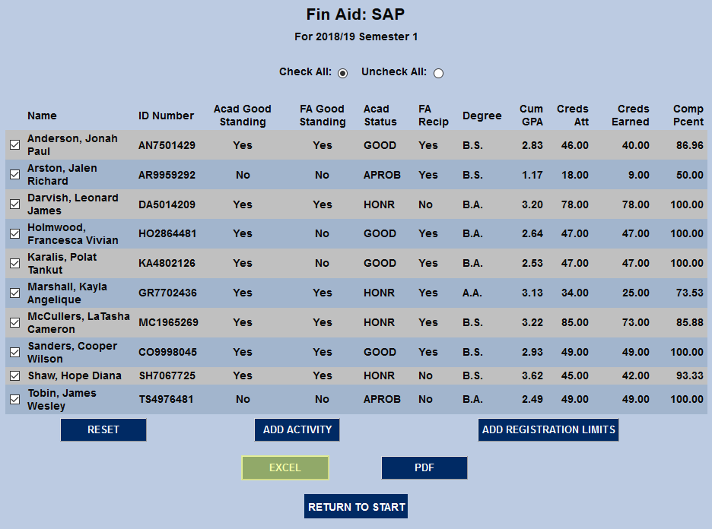Toggle the checkbox for McCullers, LaTasha Cameron
The width and height of the screenshot is (712, 529).
tap(14, 322)
